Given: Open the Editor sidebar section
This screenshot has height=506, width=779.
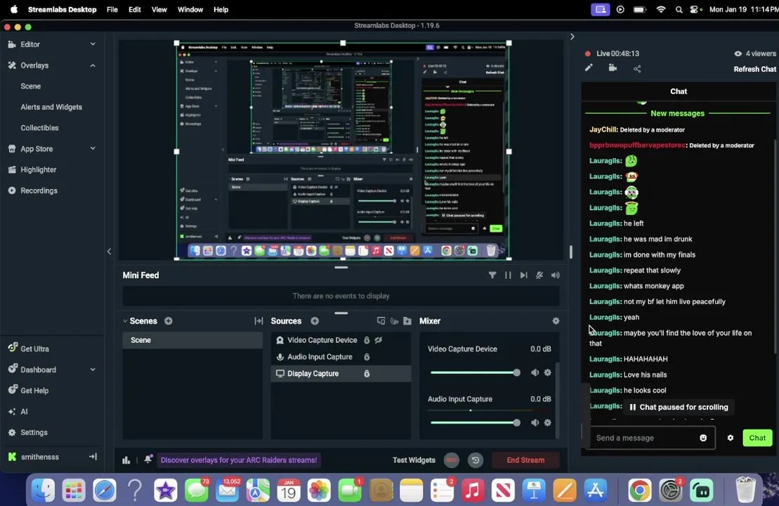Looking at the screenshot, I should click(30, 44).
